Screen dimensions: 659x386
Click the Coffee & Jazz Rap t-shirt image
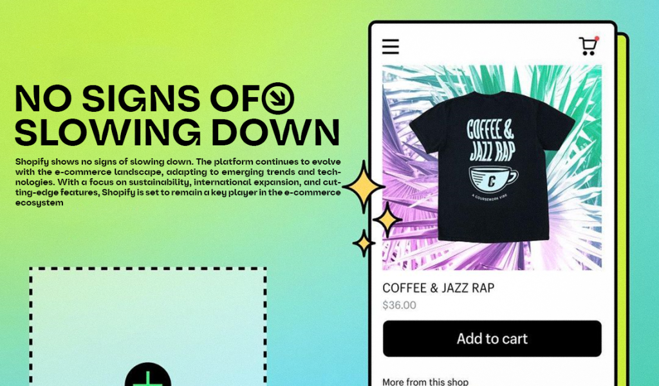(492, 167)
